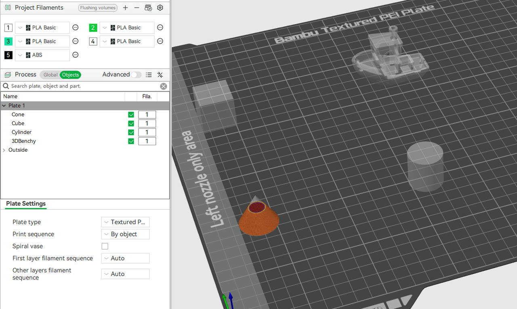Click magnifier icon in search bar
517x309 pixels.
(6, 86)
